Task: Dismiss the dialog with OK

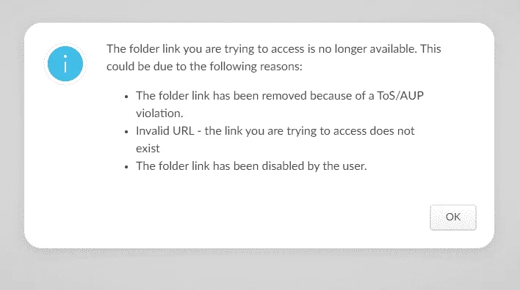Action: coord(453,218)
